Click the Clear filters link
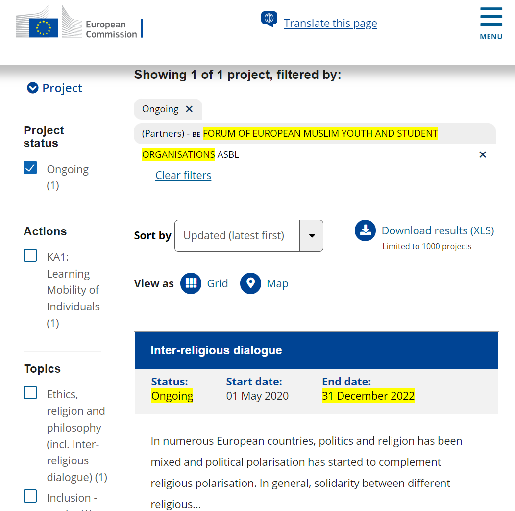515x511 pixels. pos(183,175)
